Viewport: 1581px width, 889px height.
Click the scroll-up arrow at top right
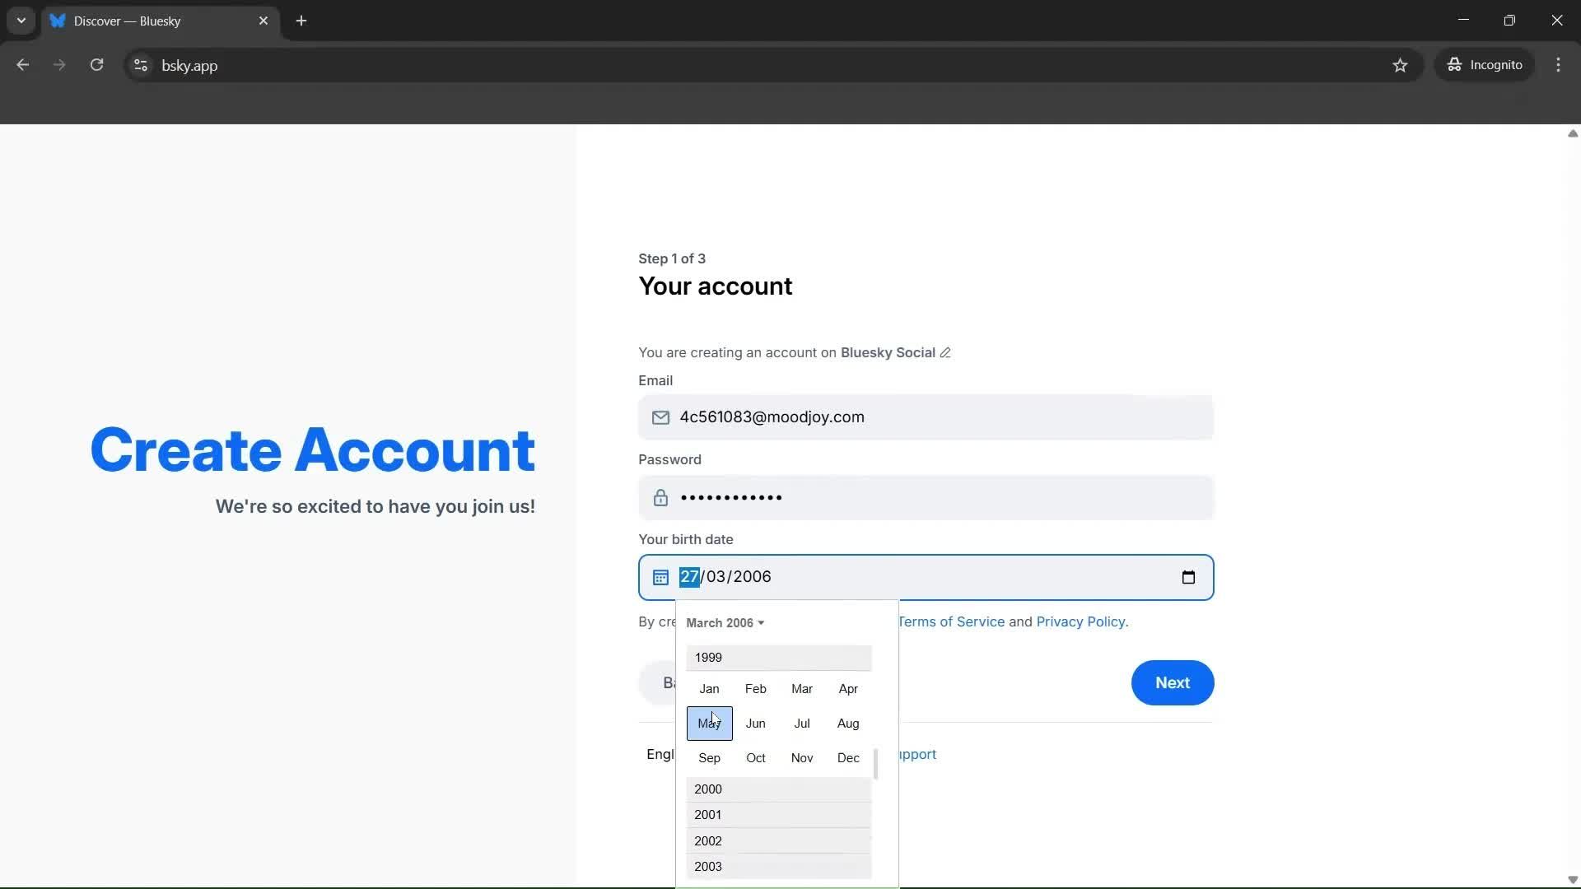coord(1572,133)
